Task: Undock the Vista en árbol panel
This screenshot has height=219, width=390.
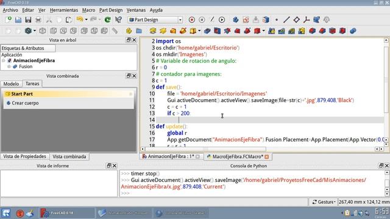Action: point(129,40)
